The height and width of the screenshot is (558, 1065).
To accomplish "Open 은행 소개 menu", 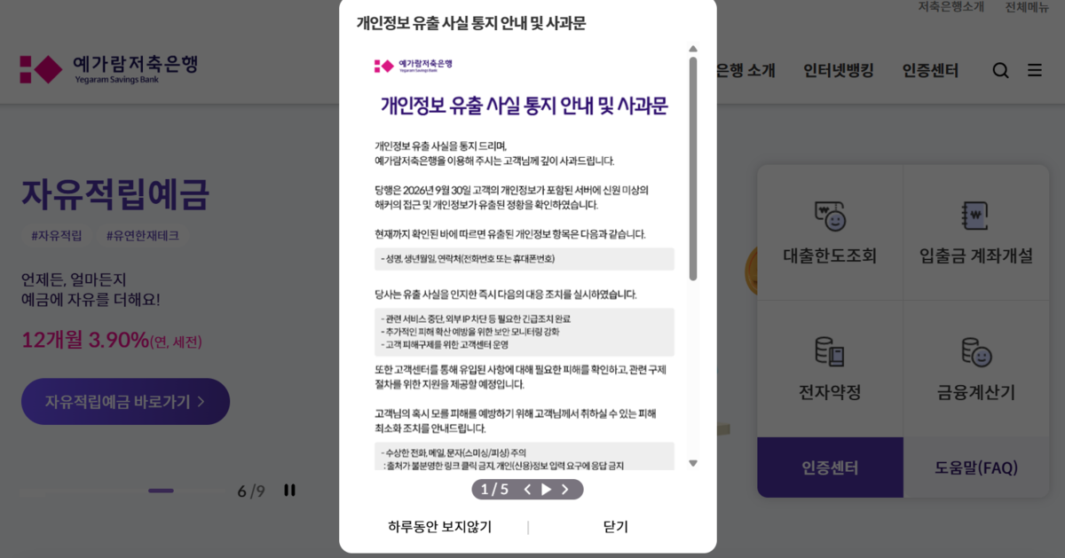I will pyautogui.click(x=745, y=71).
